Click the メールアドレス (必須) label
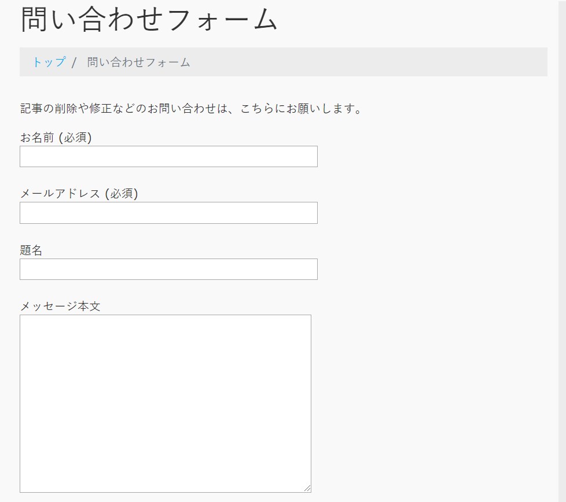 (x=79, y=194)
